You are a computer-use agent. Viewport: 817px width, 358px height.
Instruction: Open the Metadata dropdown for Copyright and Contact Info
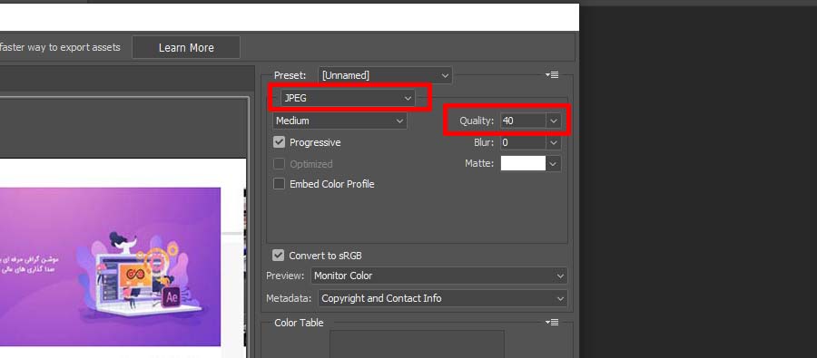(x=442, y=299)
